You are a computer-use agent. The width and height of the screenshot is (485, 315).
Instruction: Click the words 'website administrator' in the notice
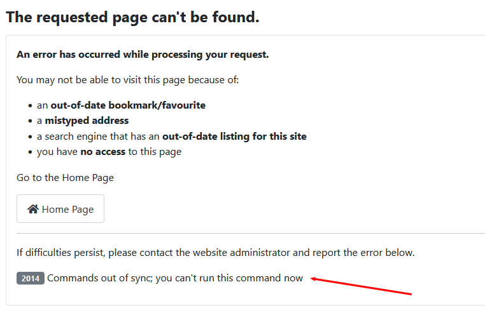(x=241, y=253)
